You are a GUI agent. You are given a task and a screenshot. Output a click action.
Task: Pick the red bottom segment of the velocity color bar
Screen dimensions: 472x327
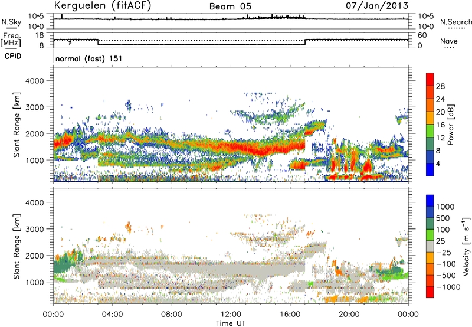430,292
